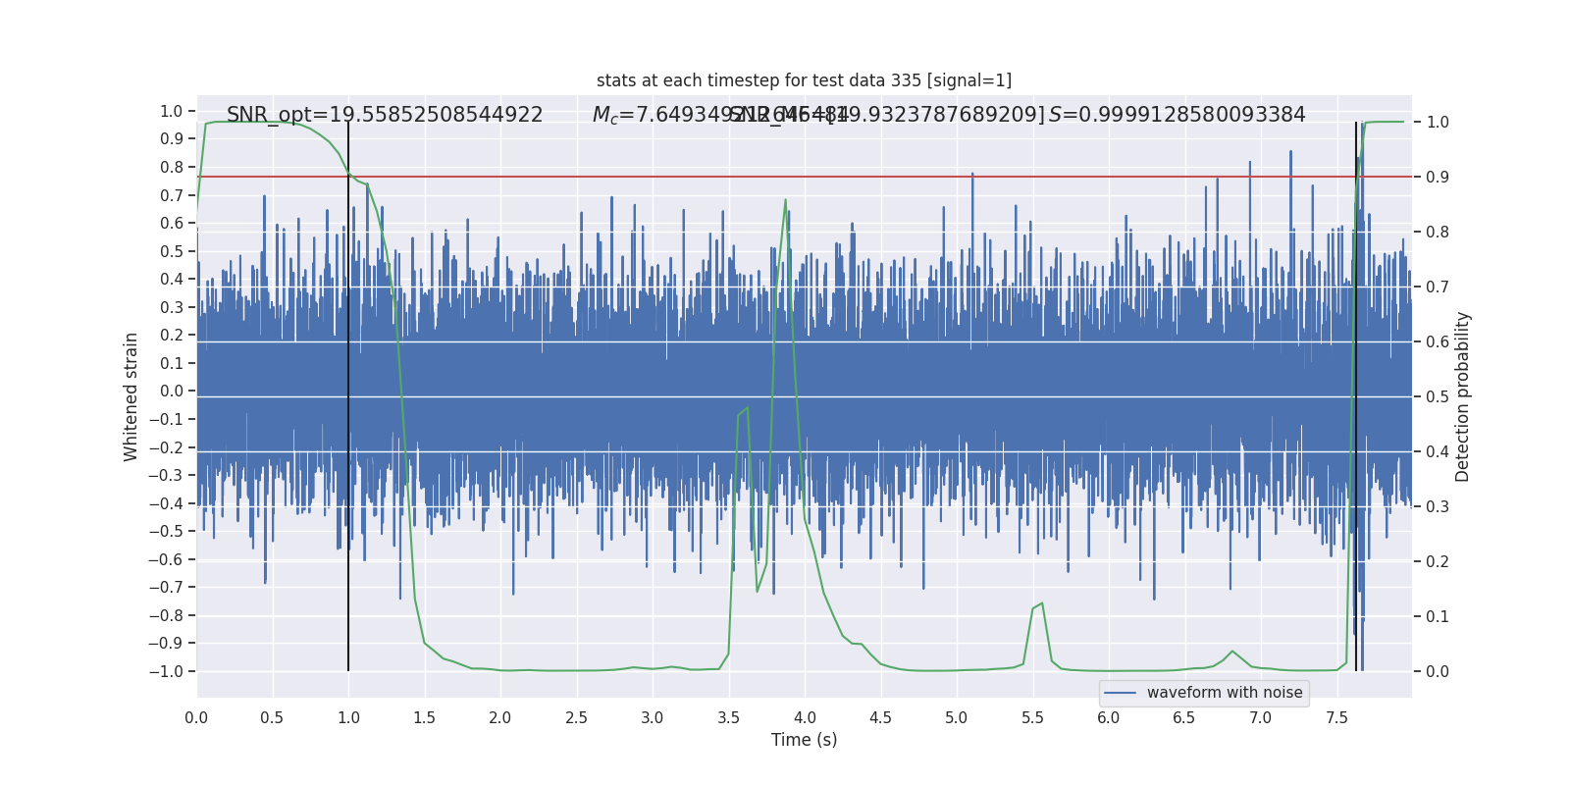The height and width of the screenshot is (785, 1570).
Task: Click the x-axis tick label 7.5
Action: [1336, 718]
